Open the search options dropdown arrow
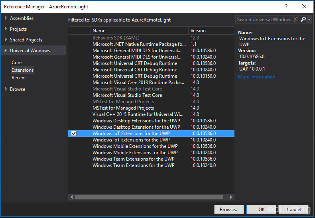The height and width of the screenshot is (218, 315). (x=309, y=20)
